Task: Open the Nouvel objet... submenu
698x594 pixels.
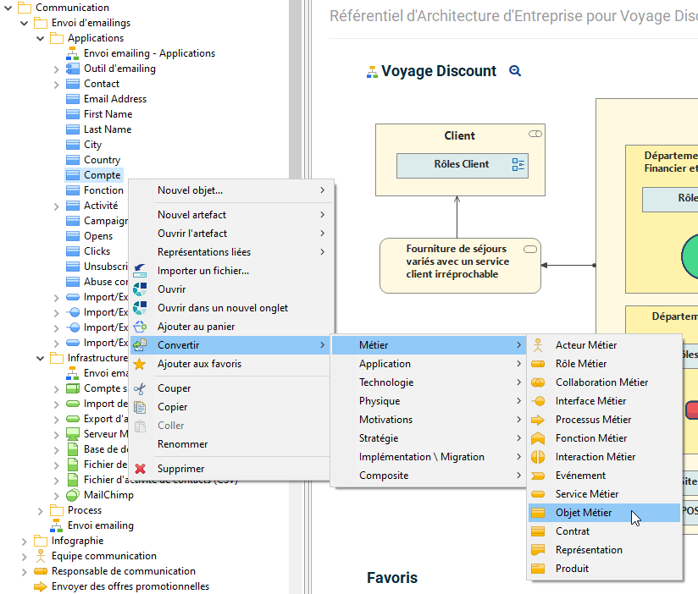Action: click(231, 190)
